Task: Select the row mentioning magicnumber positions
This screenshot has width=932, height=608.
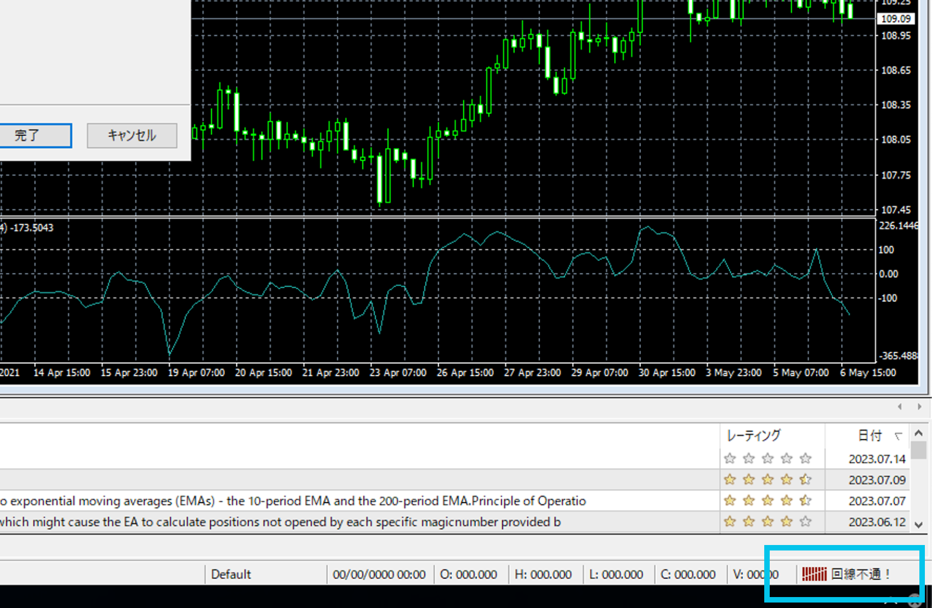Action: (280, 522)
